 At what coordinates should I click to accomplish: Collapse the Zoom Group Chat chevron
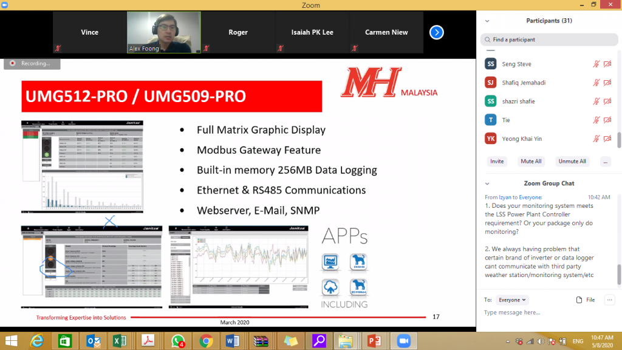(x=487, y=184)
